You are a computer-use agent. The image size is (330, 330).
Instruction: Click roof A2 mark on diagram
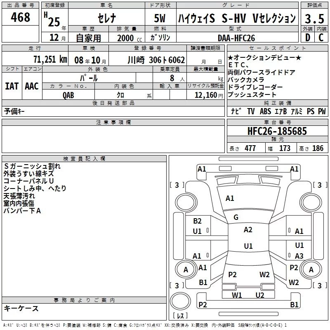tap(248, 230)
